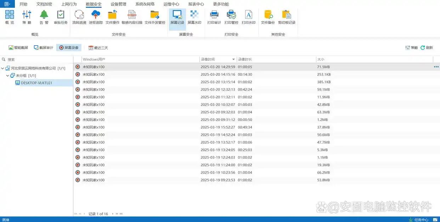The height and width of the screenshot is (222, 440).
Task: Collapse the 未分组 group node
Action: (8, 76)
